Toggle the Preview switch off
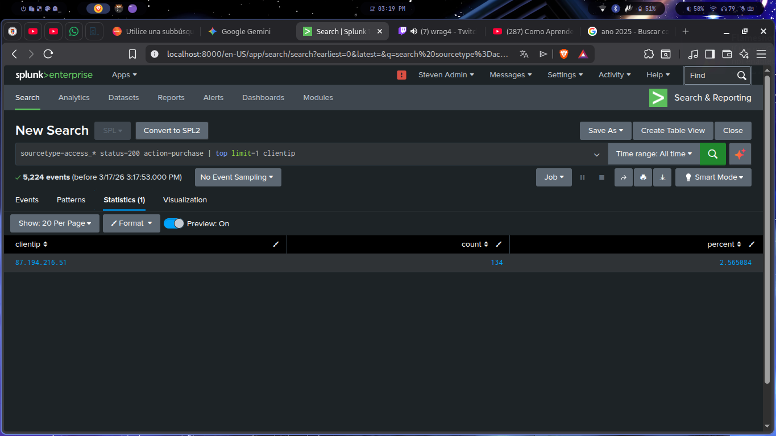The width and height of the screenshot is (776, 436). pos(174,223)
